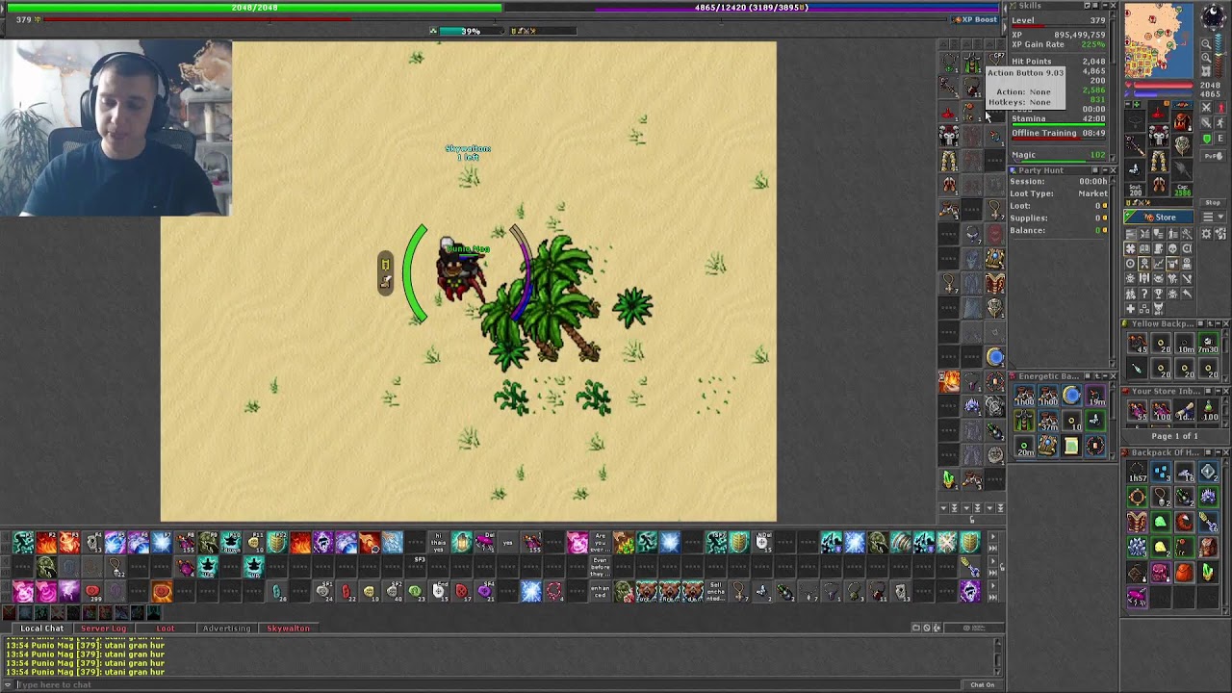Click the skull armor in the side action bar
This screenshot has height=693, width=1232.
coord(949,136)
